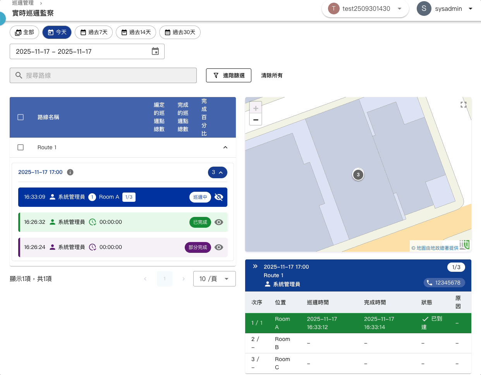Open the sysadmin account dropdown
481x375 pixels.
[x=470, y=9]
